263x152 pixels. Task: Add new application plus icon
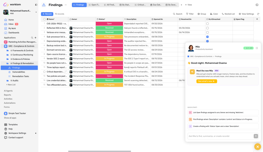35,38
